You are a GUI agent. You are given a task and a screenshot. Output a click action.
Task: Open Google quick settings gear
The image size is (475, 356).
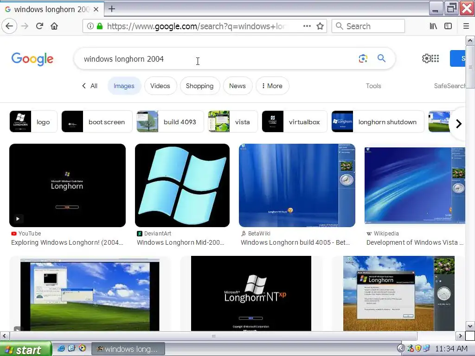point(426,58)
